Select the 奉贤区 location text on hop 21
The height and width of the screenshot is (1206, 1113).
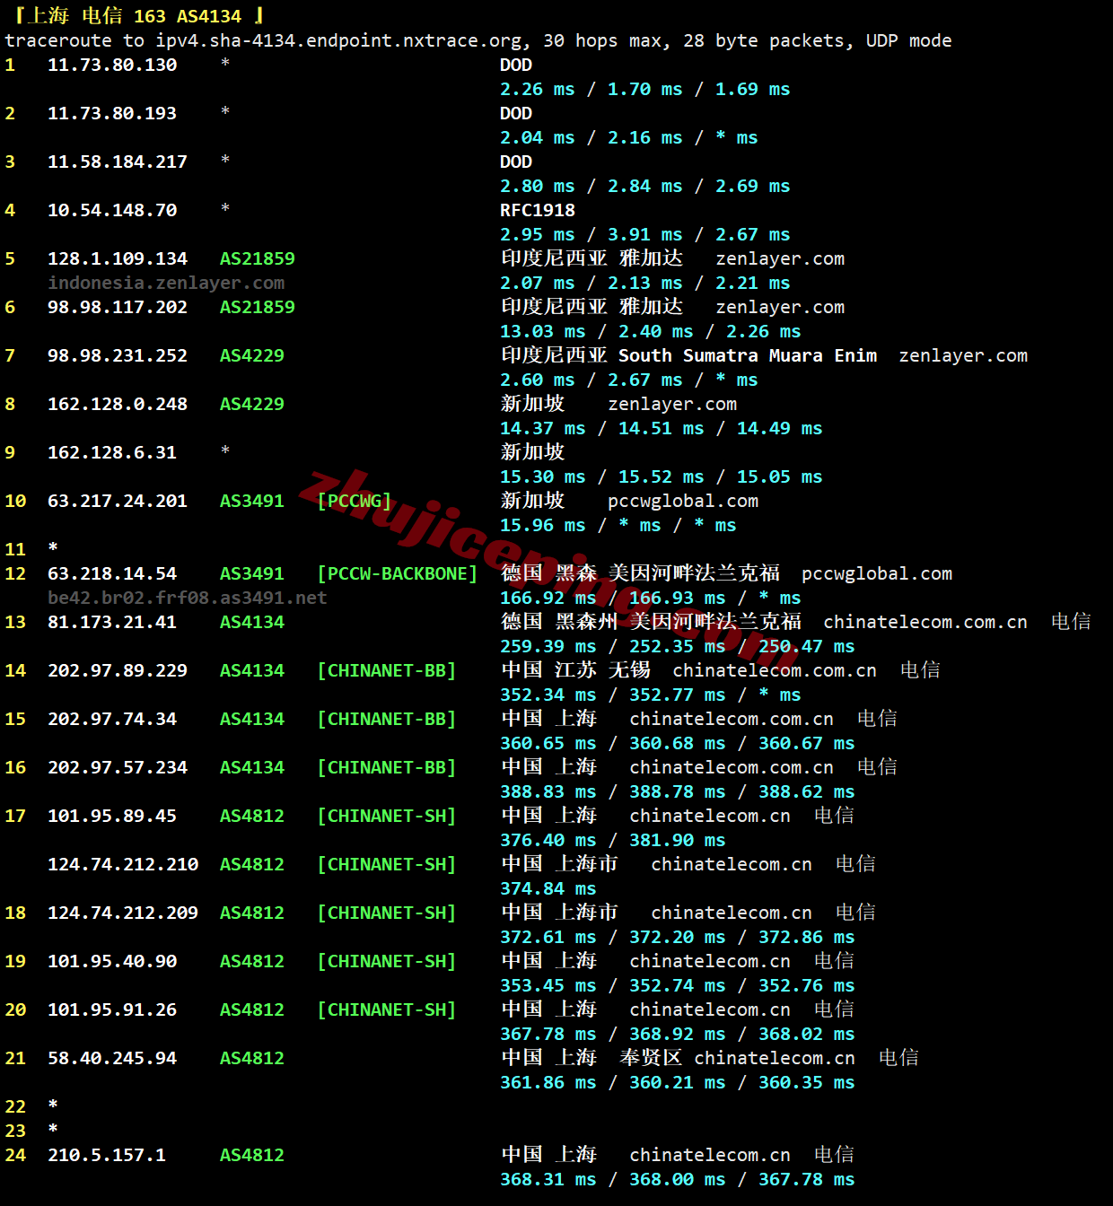point(651,1058)
